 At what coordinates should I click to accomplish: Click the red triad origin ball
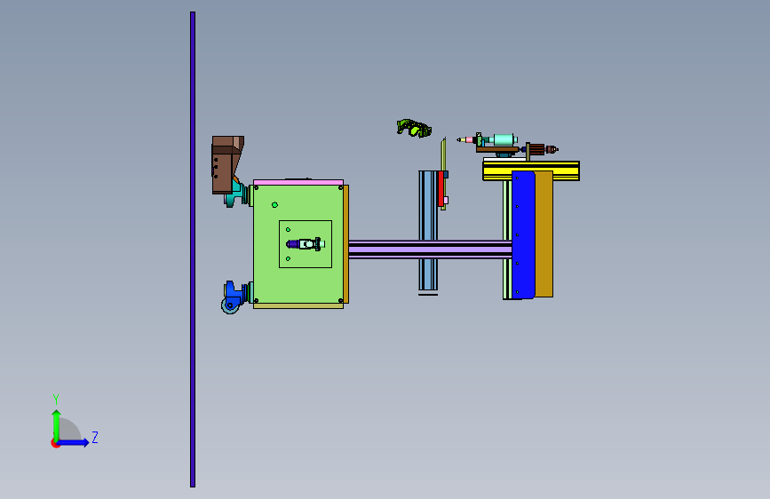click(55, 443)
